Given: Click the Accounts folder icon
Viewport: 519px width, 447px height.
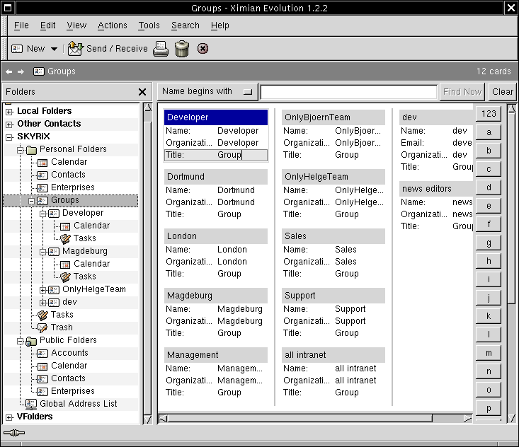Looking at the screenshot, I should point(42,353).
